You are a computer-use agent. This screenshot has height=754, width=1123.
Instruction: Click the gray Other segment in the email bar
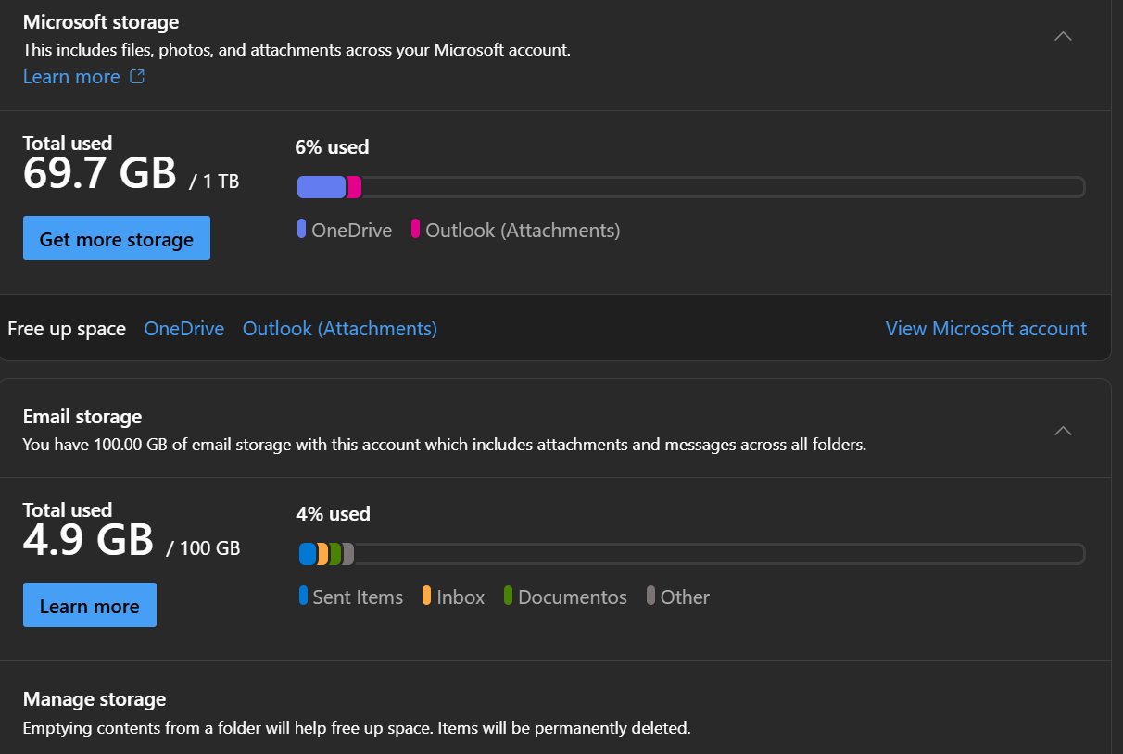coord(348,554)
